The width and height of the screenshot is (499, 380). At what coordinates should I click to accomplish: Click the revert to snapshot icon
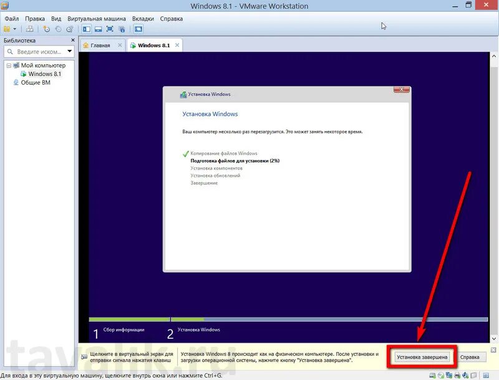click(58, 29)
